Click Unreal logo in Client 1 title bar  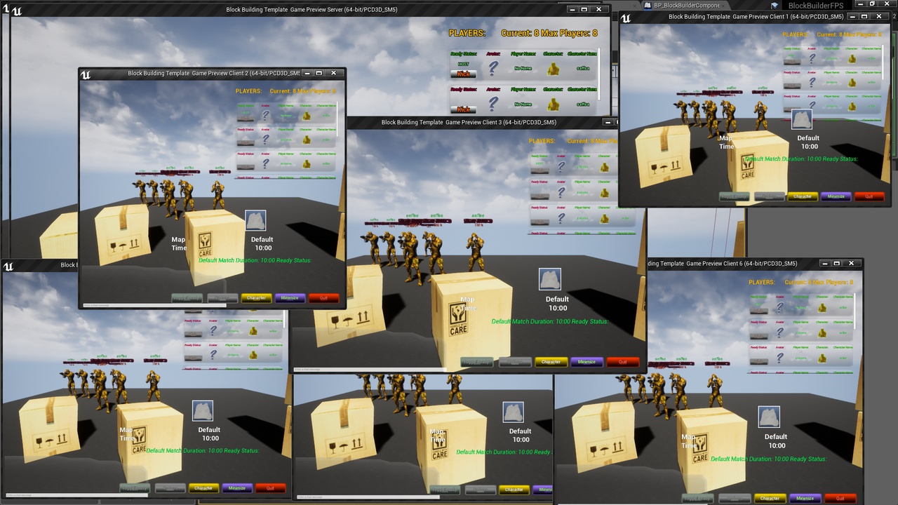(x=626, y=17)
